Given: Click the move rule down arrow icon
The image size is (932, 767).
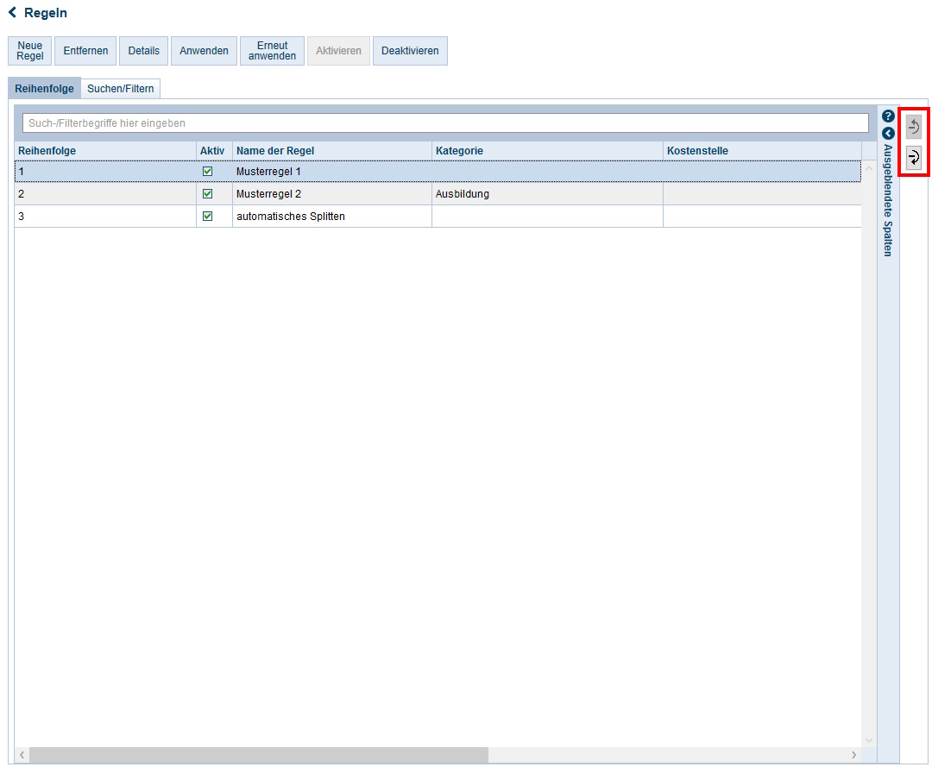Looking at the screenshot, I should click(x=914, y=157).
